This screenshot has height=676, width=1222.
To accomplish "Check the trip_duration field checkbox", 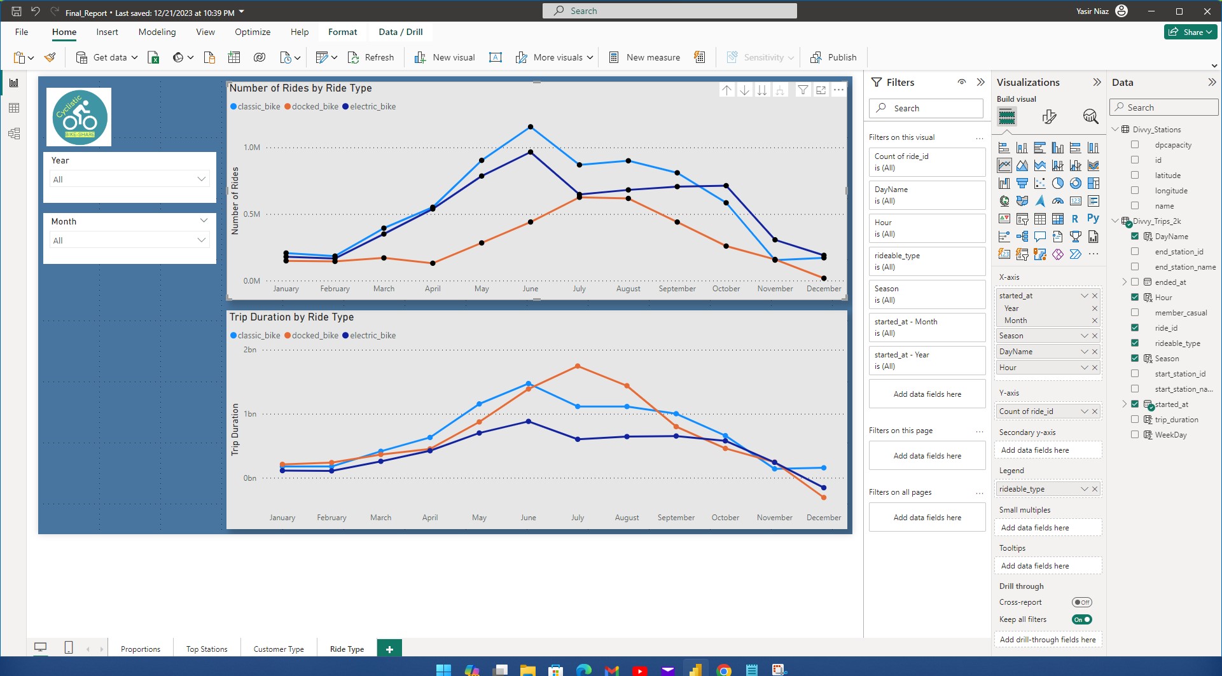I will pyautogui.click(x=1135, y=420).
